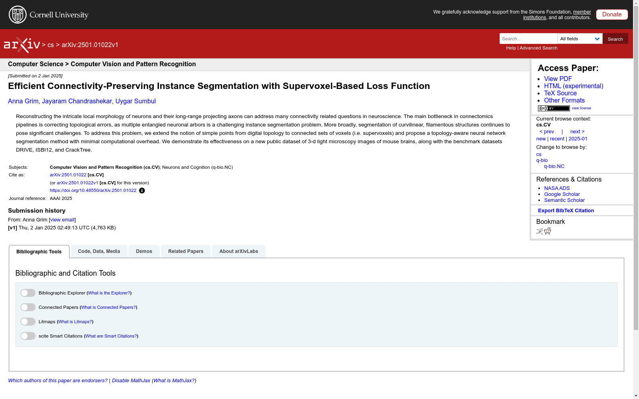Open the All fields search dropdown

[x=580, y=39]
